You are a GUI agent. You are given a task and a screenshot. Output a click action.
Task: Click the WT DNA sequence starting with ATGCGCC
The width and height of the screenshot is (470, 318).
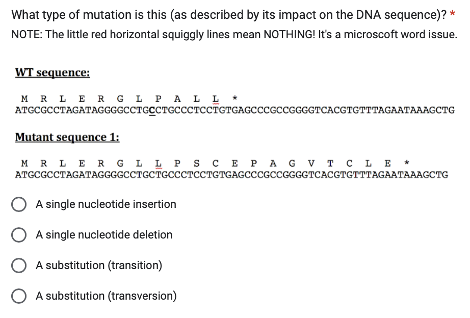pos(234,110)
